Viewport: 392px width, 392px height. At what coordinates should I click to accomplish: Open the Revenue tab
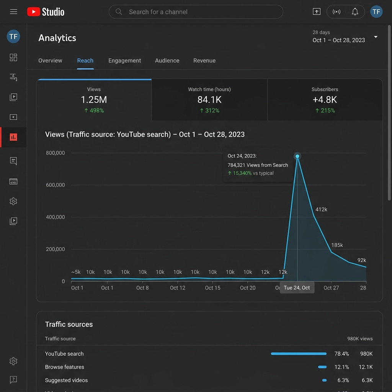click(204, 60)
